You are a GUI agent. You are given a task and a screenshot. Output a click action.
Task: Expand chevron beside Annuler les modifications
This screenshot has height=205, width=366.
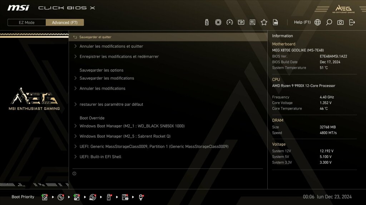coord(75,88)
